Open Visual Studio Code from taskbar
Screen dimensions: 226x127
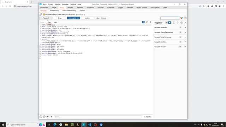coord(89,125)
